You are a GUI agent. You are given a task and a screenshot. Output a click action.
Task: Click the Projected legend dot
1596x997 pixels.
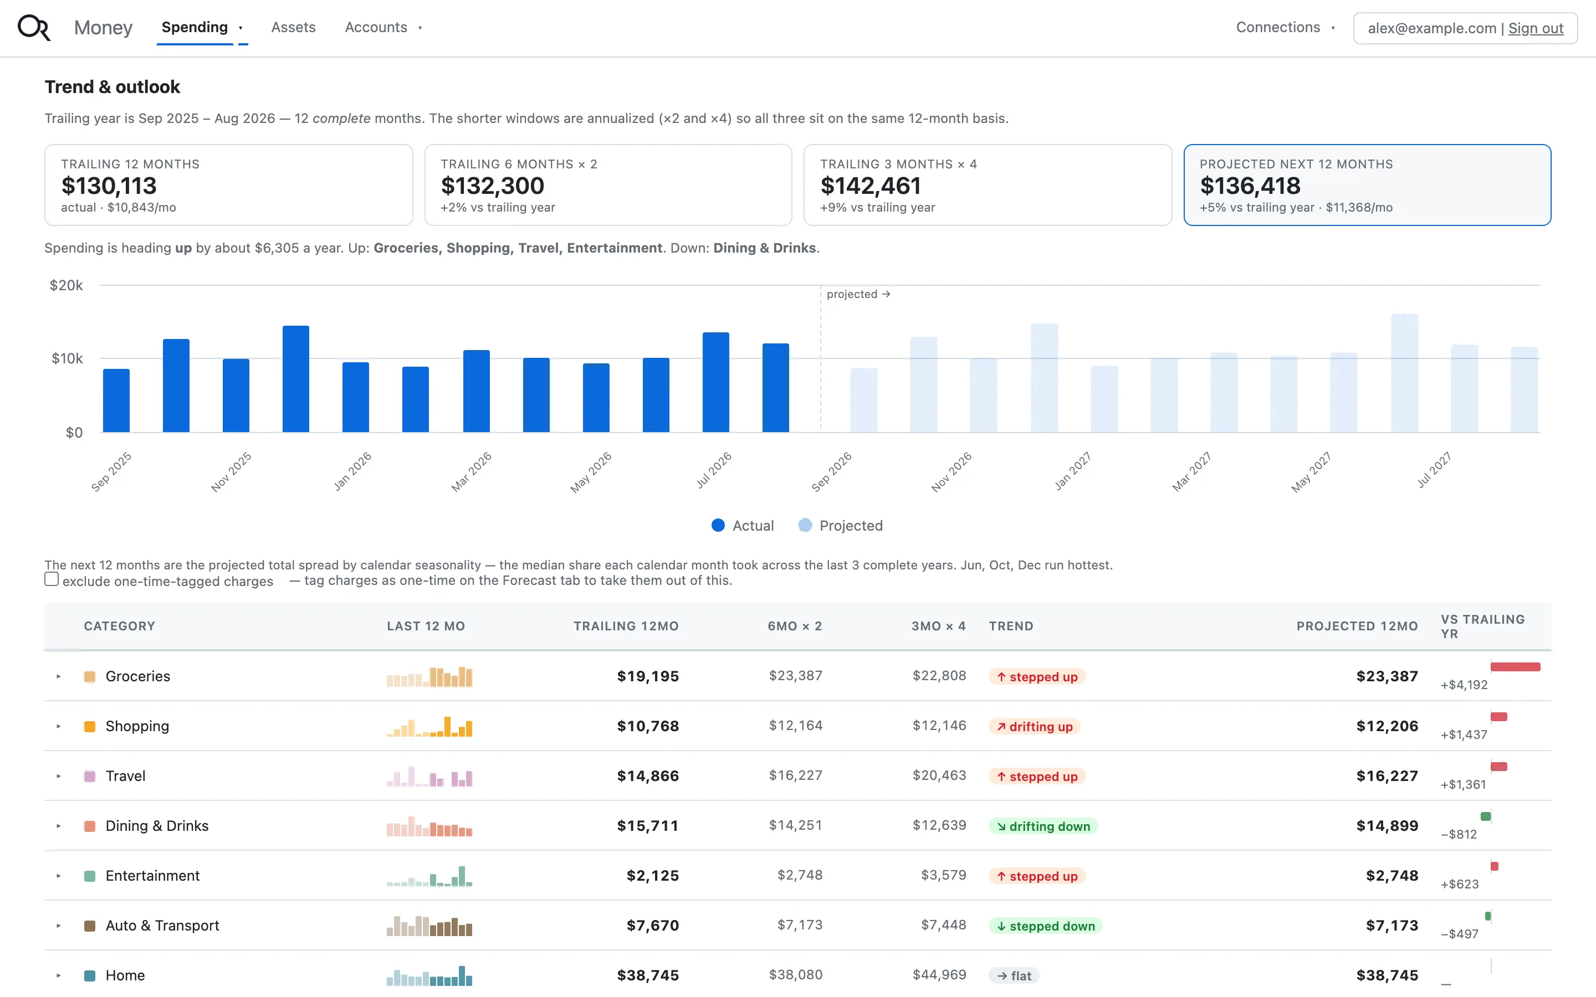[x=805, y=526]
